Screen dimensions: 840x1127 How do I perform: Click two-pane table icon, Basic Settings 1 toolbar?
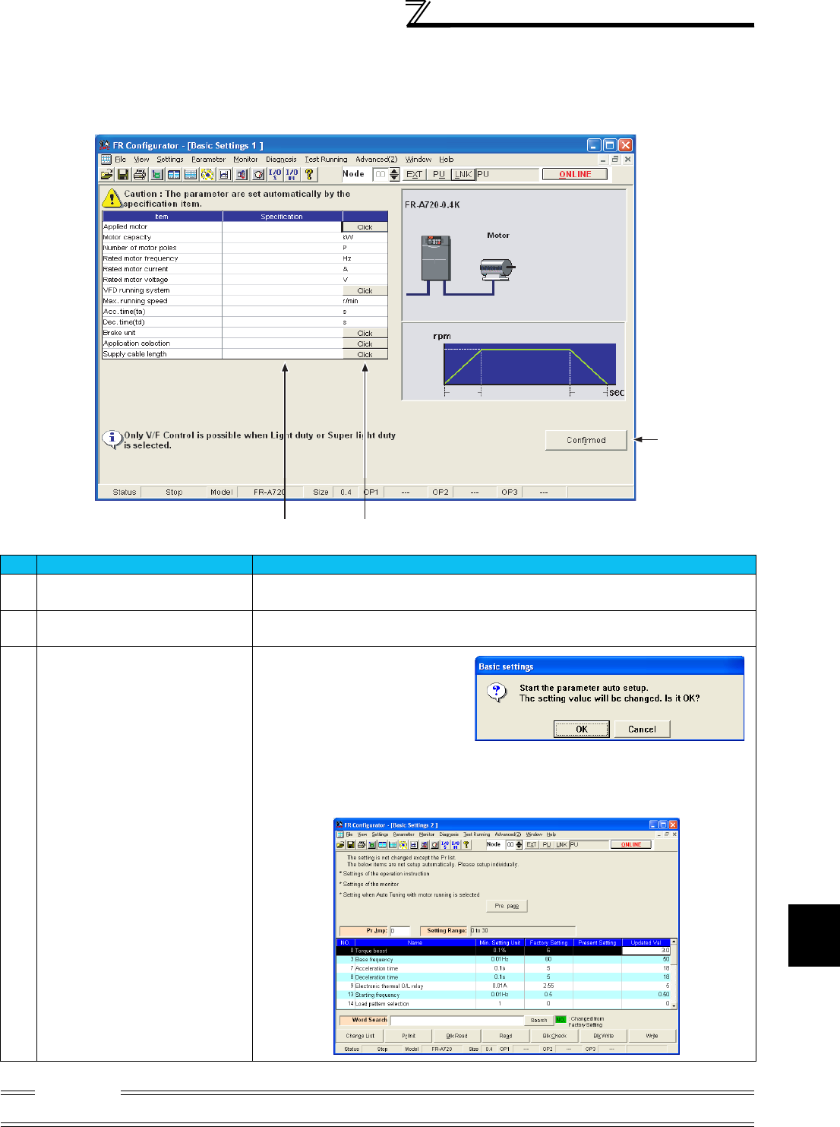pos(174,174)
